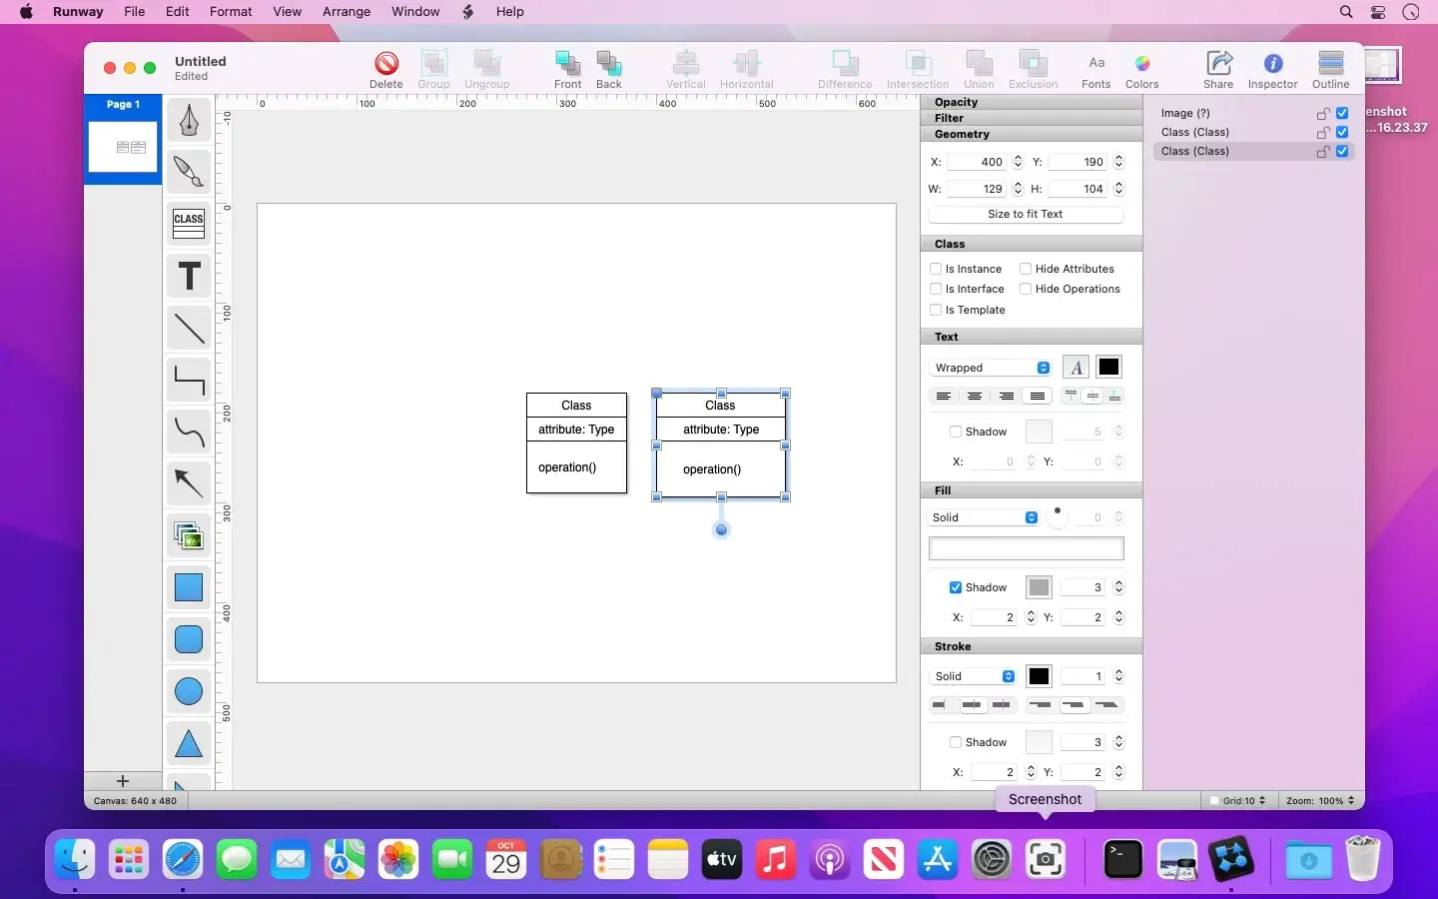Open the Colors panel
This screenshot has height=899, width=1438.
[x=1142, y=70]
